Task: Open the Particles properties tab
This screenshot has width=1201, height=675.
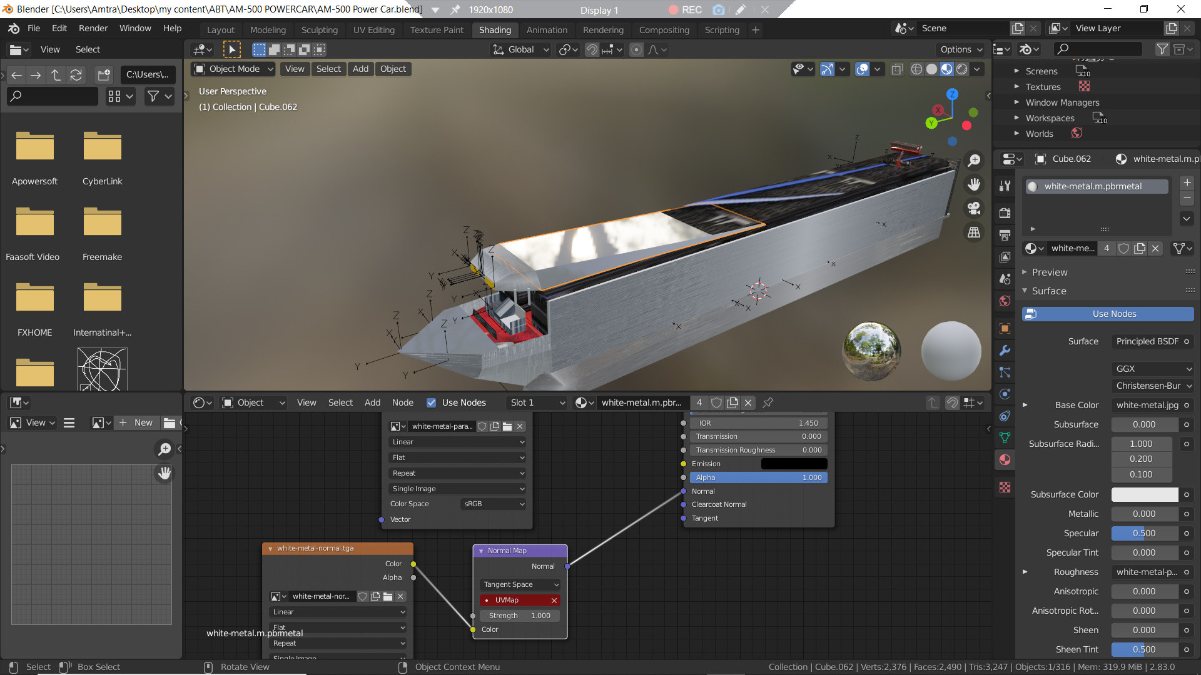Action: (x=1005, y=372)
